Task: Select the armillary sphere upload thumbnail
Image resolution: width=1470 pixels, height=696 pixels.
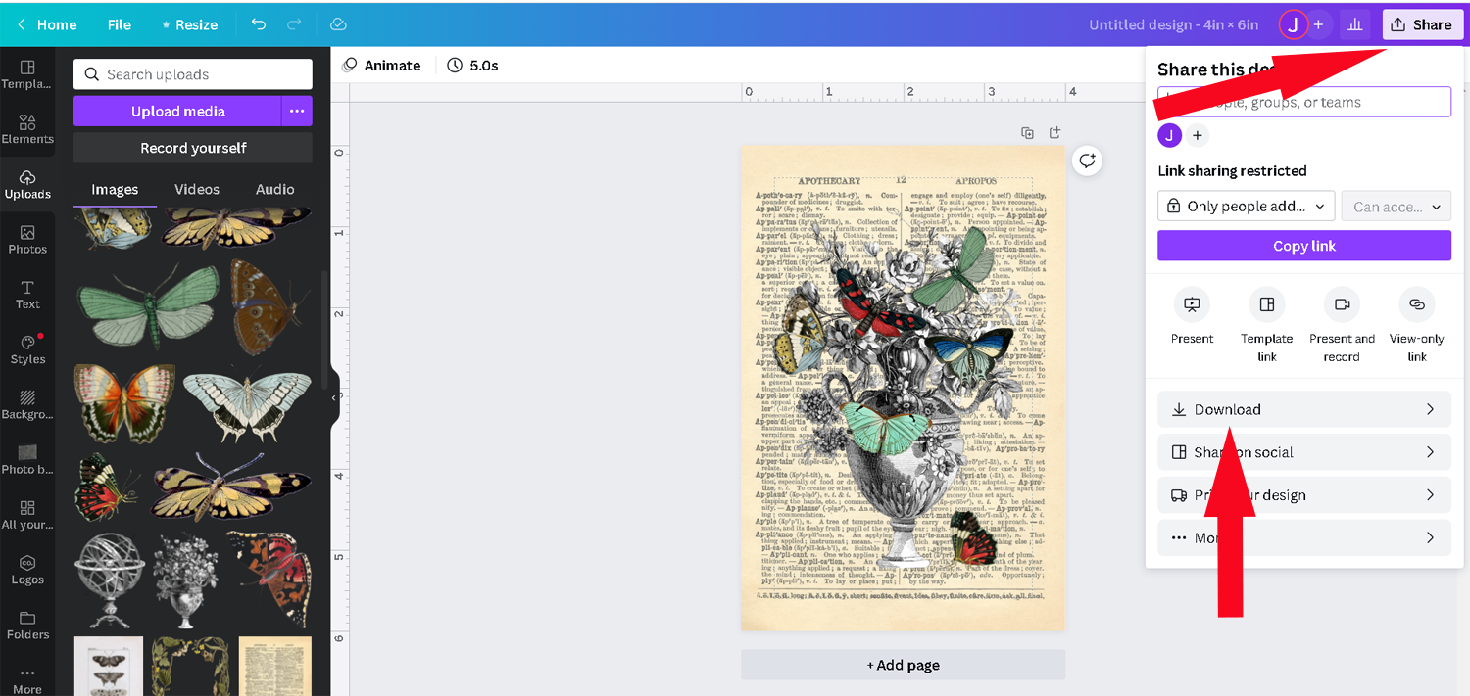Action: coord(110,580)
